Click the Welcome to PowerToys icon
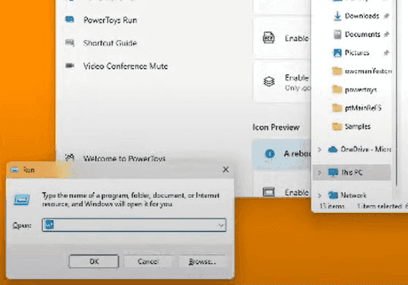This screenshot has width=408, height=285. (69, 158)
